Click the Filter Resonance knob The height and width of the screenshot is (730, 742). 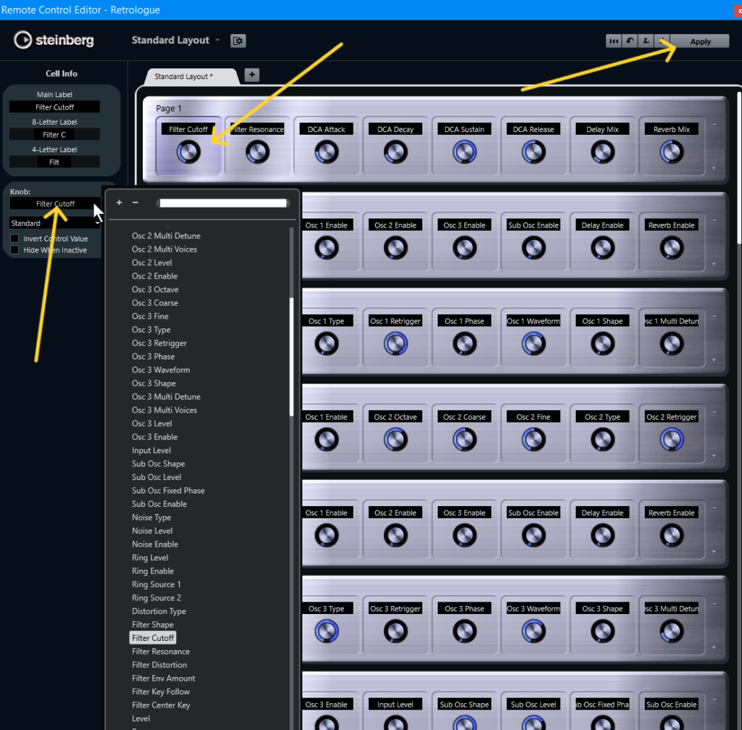(257, 152)
